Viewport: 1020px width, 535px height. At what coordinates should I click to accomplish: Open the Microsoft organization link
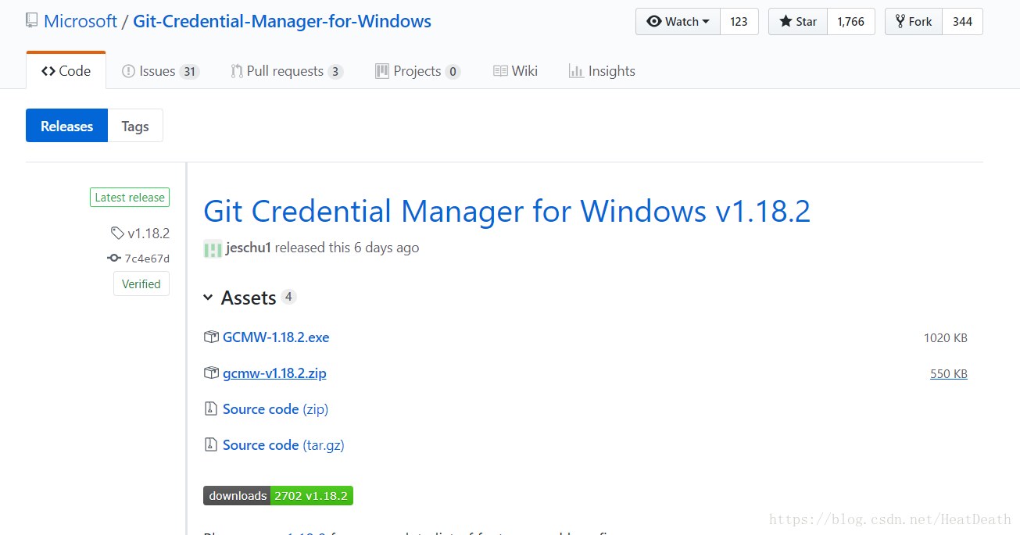pos(80,21)
